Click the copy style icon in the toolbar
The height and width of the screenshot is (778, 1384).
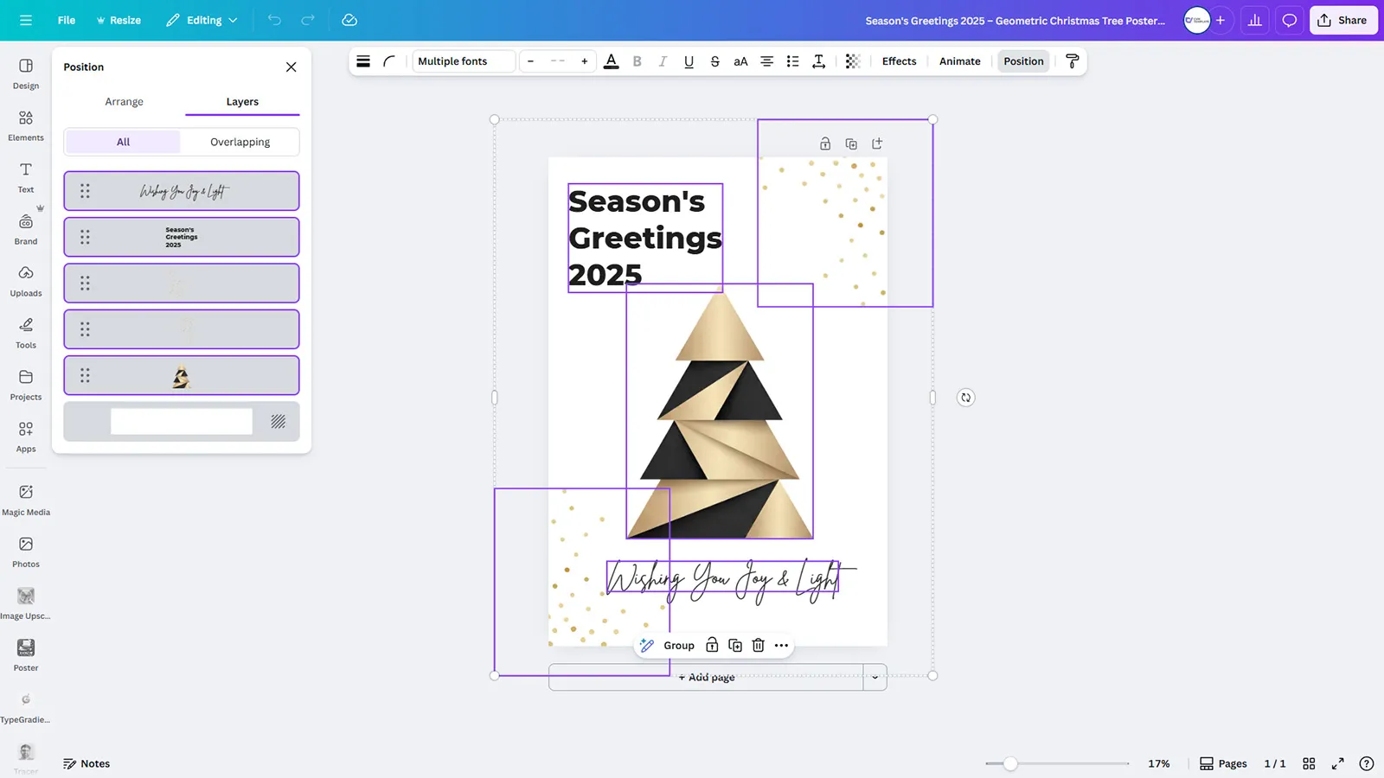(x=1073, y=61)
